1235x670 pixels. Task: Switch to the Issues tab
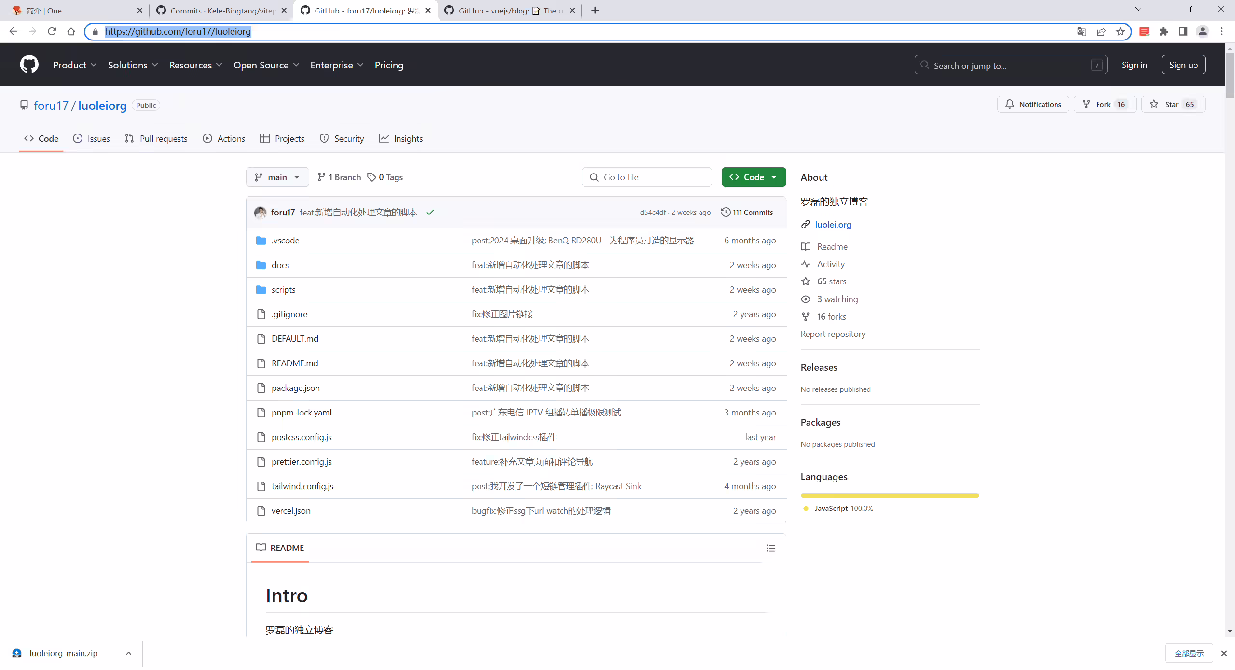92,138
